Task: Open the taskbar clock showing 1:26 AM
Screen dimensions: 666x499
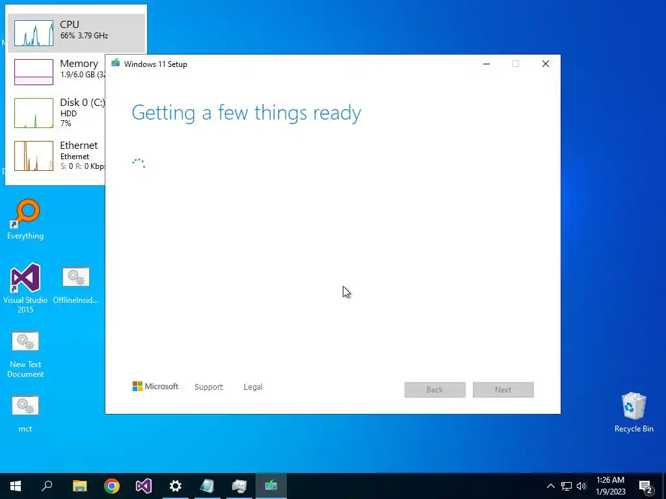Action: click(611, 486)
